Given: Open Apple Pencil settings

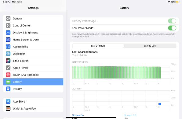Looking at the screenshot, I should click(x=33, y=68).
